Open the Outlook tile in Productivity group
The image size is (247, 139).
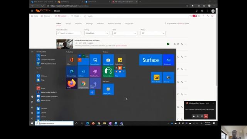[83, 72]
